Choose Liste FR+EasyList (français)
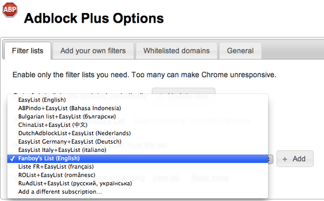Screen dimensions: 324x201 click(138, 166)
